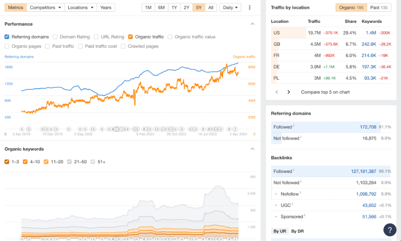Enable the Domain Rating checkbox
This screenshot has height=241, width=401.
pyautogui.click(x=55, y=36)
